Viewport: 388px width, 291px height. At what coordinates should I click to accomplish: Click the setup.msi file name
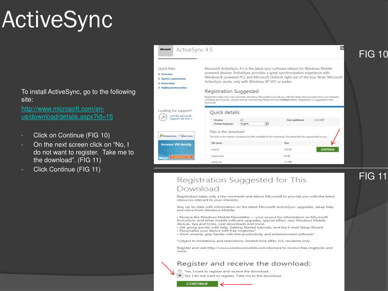(x=216, y=162)
